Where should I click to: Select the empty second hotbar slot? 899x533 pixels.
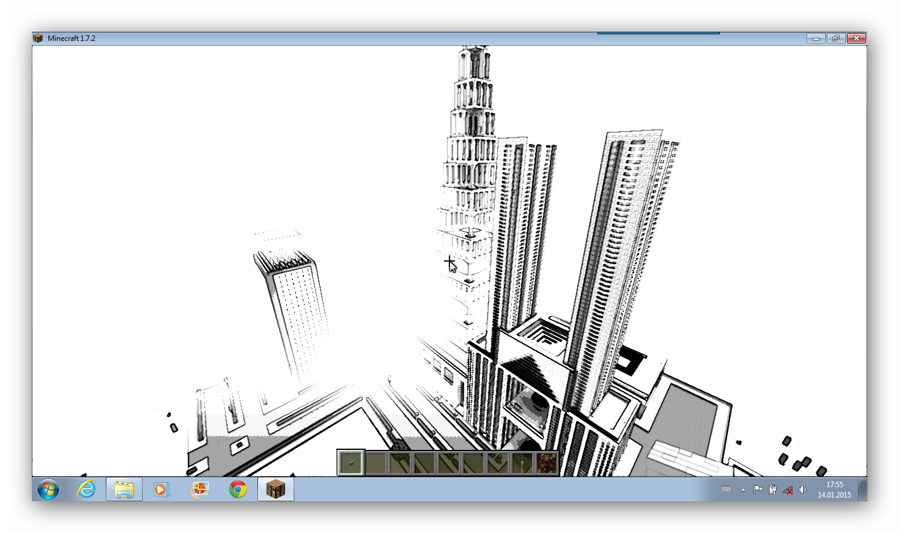(375, 463)
